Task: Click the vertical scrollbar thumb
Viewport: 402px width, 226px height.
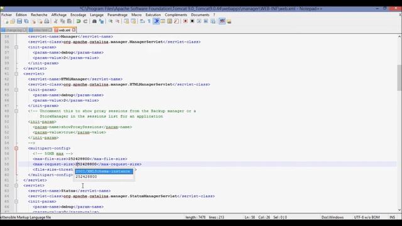Action: pos(399,78)
